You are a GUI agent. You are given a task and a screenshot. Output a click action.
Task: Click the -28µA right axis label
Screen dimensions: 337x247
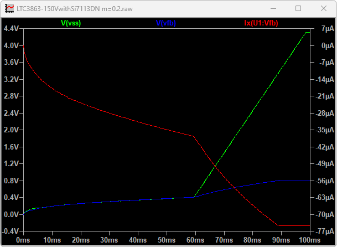point(325,113)
